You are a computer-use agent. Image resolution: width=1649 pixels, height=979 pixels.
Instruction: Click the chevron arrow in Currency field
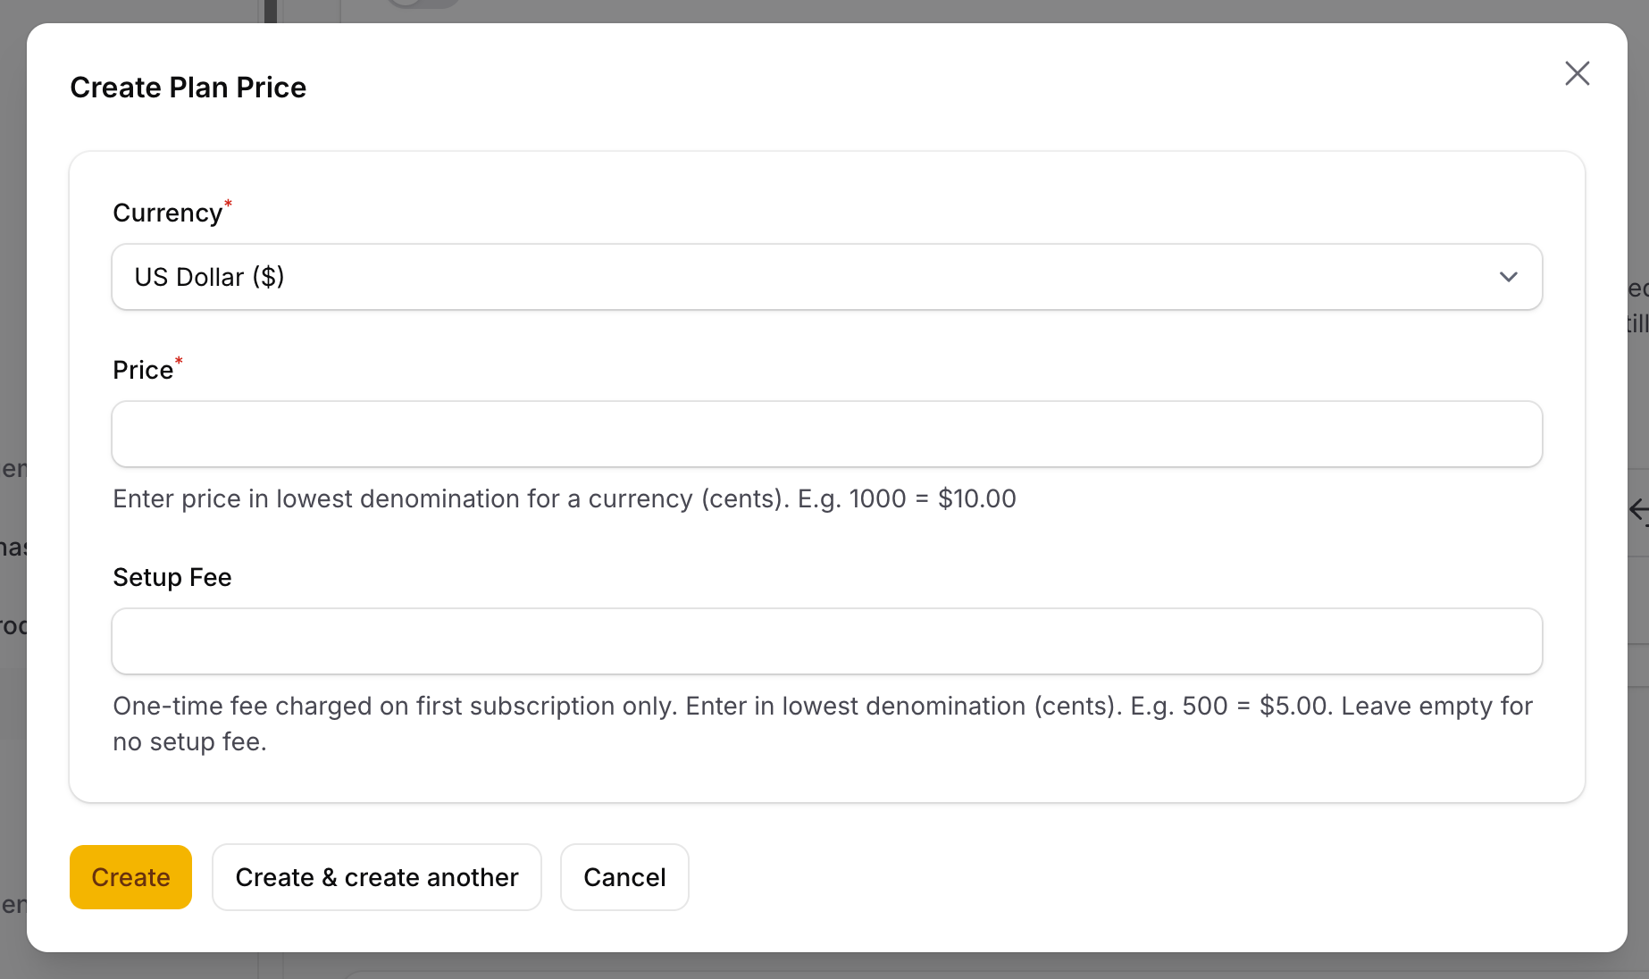point(1508,277)
